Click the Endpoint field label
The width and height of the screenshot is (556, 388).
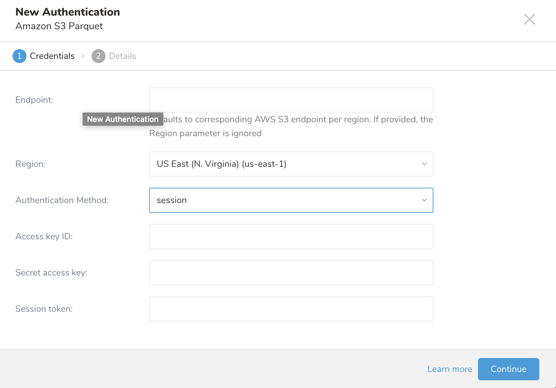(x=34, y=100)
